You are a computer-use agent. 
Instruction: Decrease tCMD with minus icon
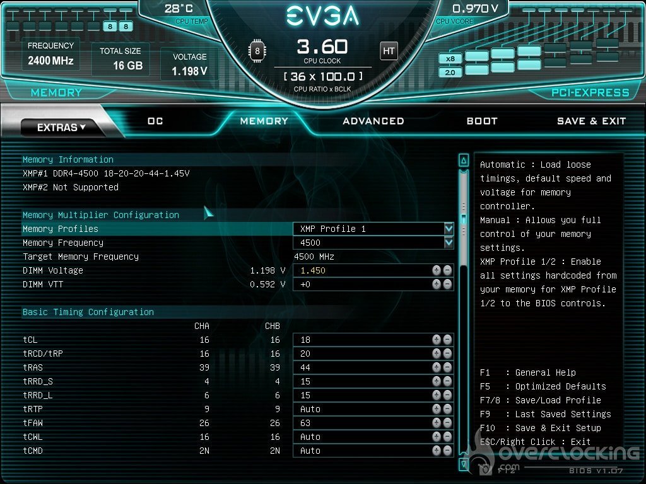tap(447, 451)
